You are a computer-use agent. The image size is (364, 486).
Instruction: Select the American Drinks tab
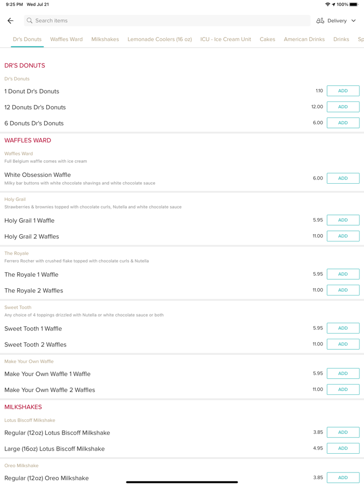[x=304, y=40]
